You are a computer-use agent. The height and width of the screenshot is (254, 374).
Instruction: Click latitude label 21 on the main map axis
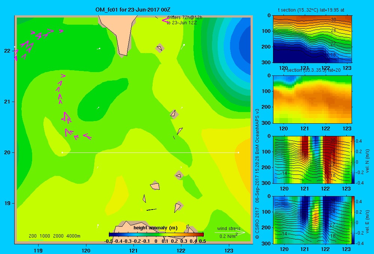pyautogui.click(x=7, y=102)
